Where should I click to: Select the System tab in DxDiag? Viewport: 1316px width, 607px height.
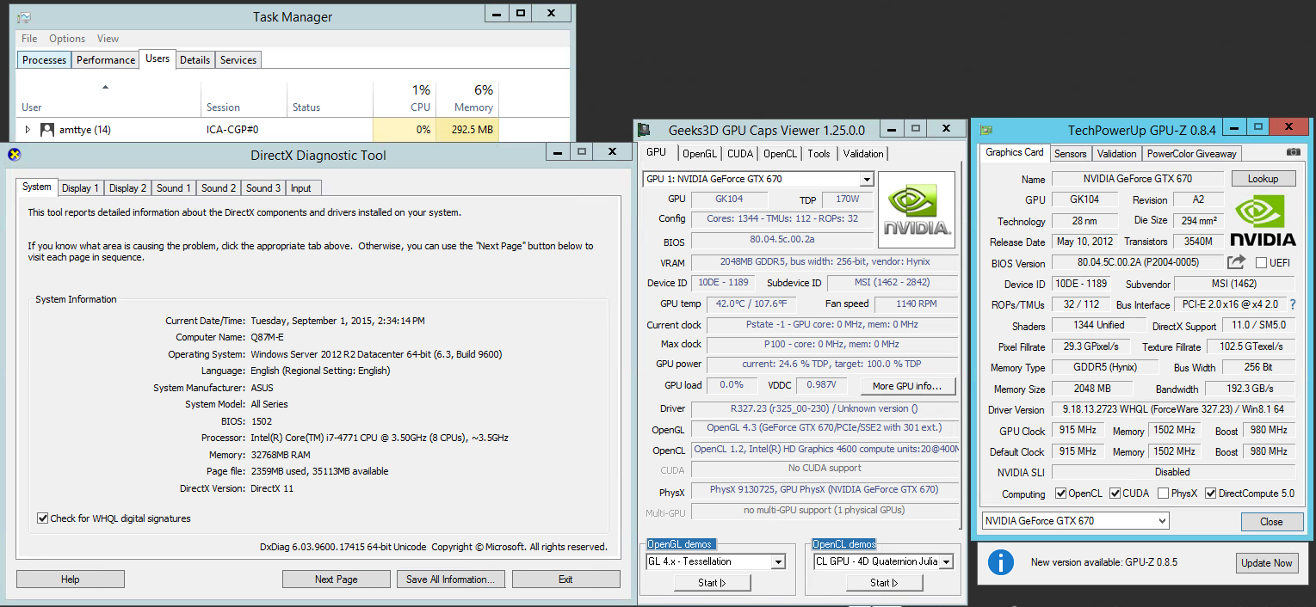pos(37,187)
